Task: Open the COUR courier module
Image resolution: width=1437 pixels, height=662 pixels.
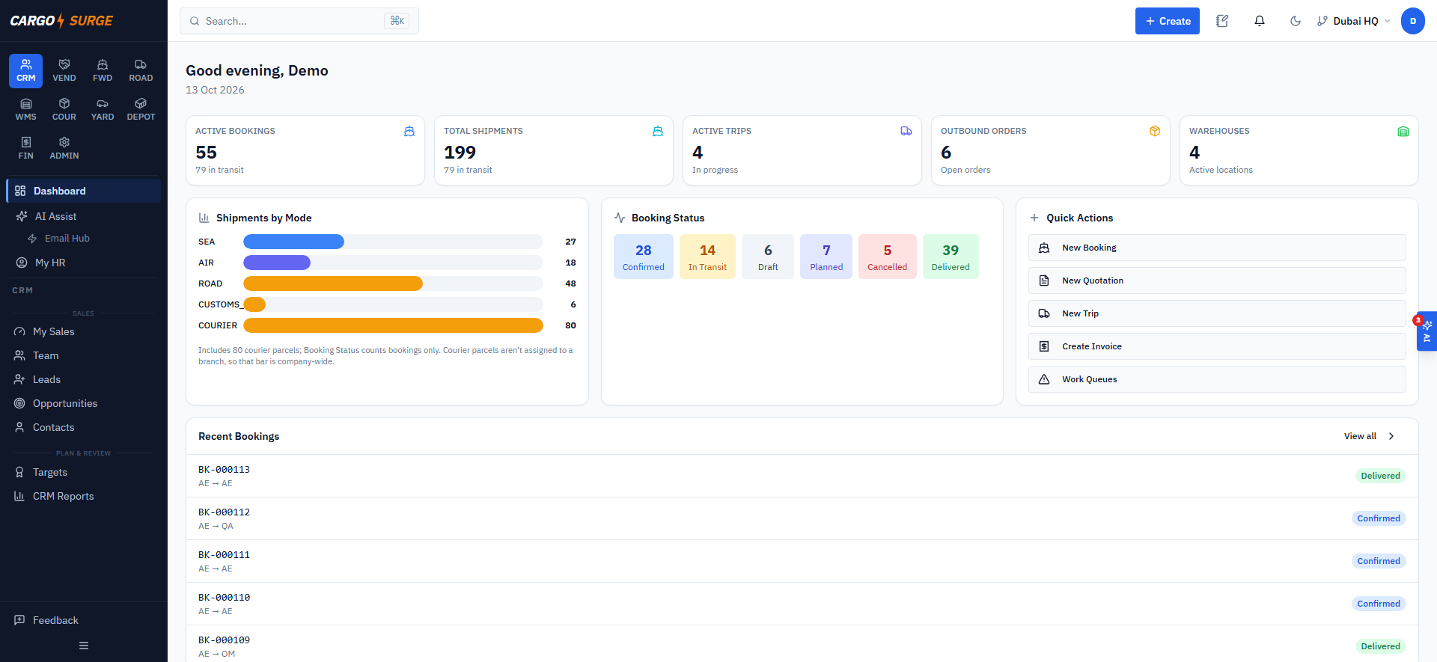Action: tap(64, 110)
